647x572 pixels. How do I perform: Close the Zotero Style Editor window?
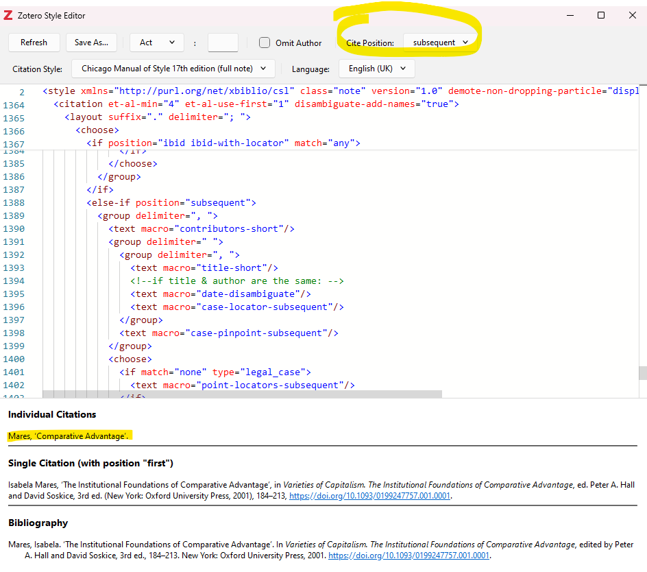click(632, 15)
